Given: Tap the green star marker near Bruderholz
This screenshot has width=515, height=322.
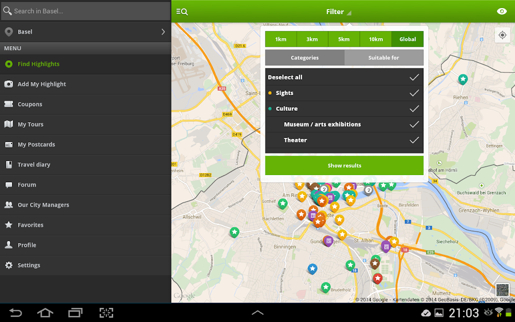Looking at the screenshot, I should click(325, 288).
